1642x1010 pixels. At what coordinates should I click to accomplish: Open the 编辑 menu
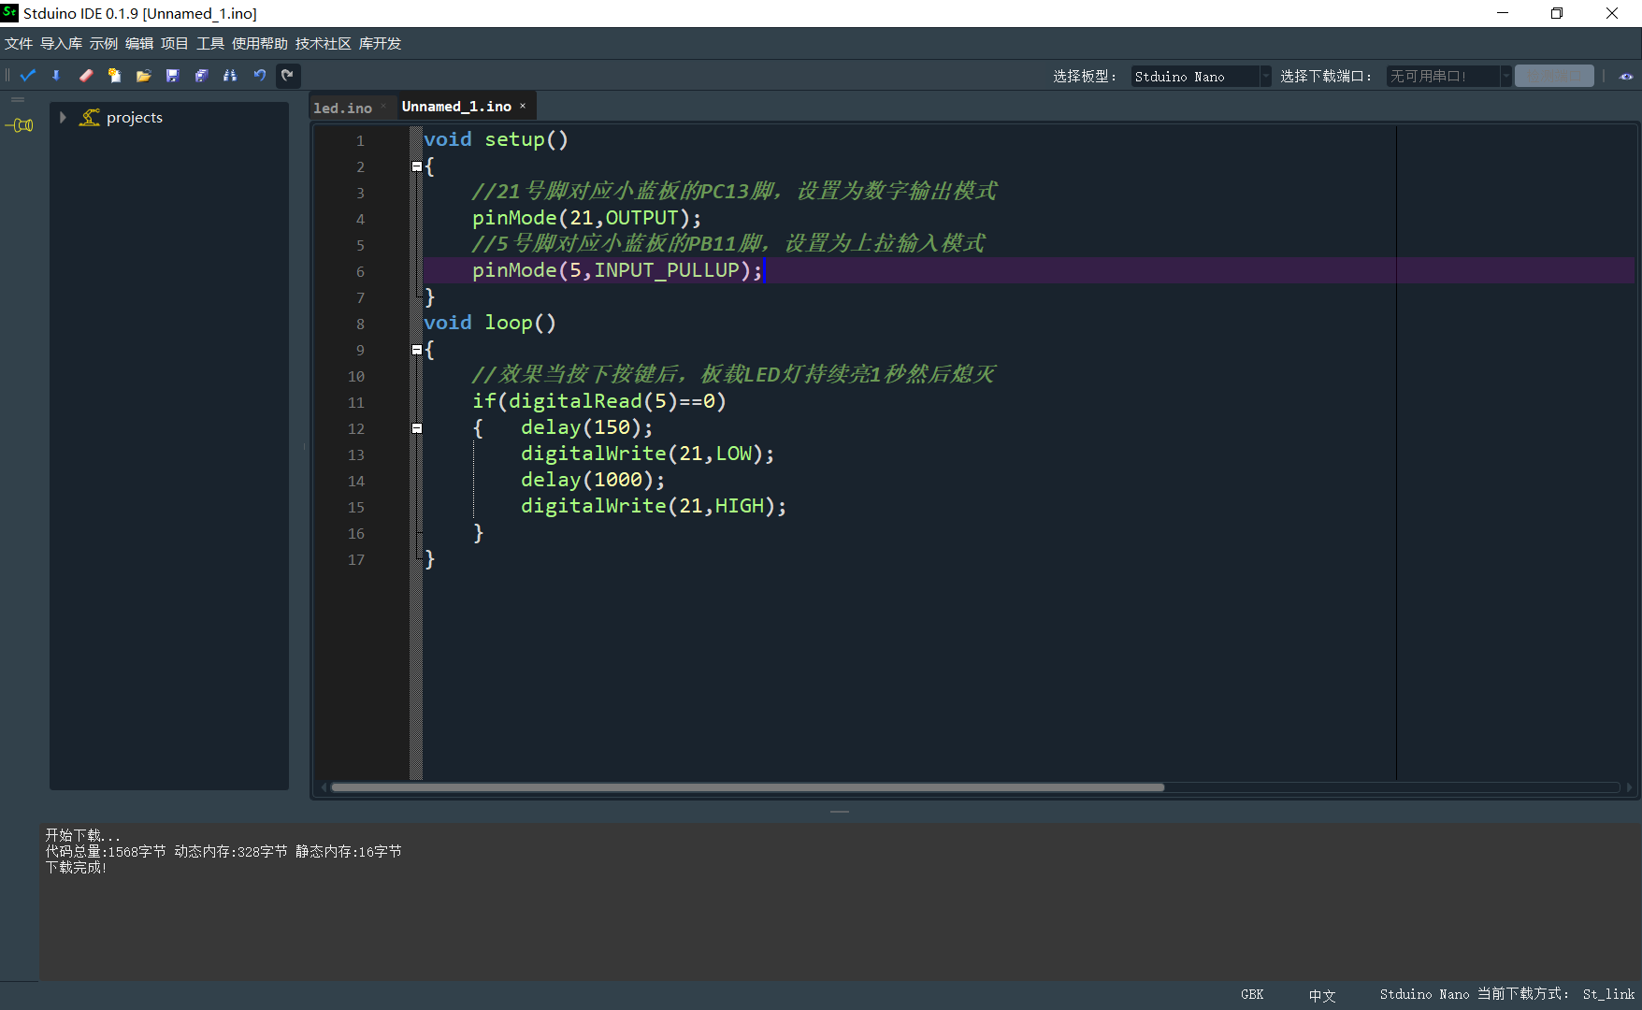139,44
